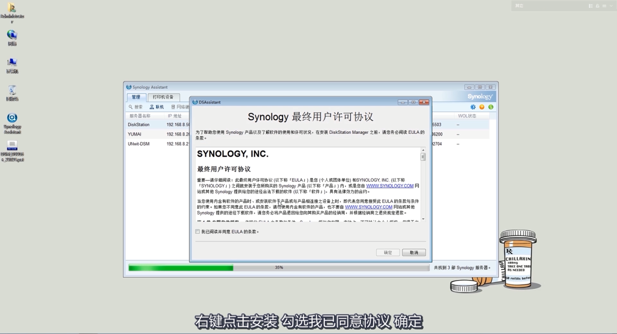Click the hamburger menu icon in the top-right widget
Image resolution: width=617 pixels, height=334 pixels.
[x=604, y=6]
